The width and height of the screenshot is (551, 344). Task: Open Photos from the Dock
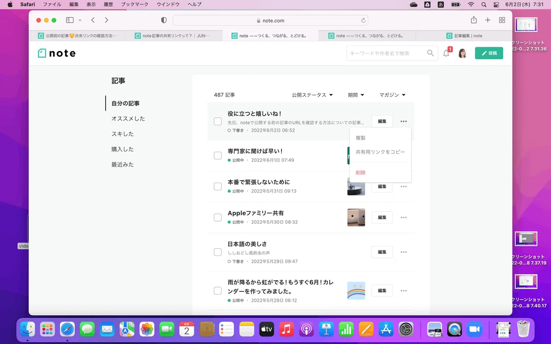147,329
